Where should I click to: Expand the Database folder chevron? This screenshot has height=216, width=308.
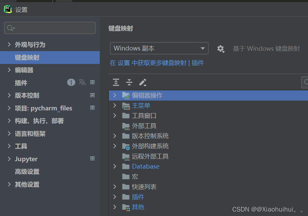point(114,166)
